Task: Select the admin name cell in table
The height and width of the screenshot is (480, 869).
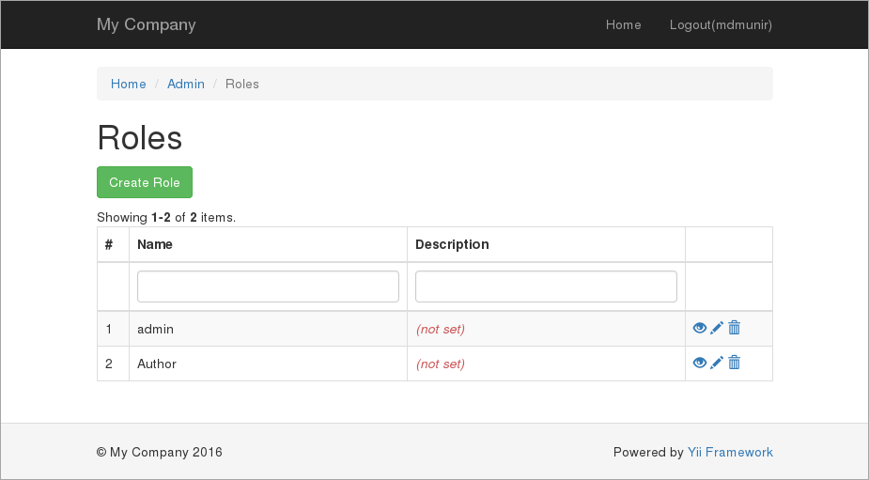Action: click(x=156, y=329)
